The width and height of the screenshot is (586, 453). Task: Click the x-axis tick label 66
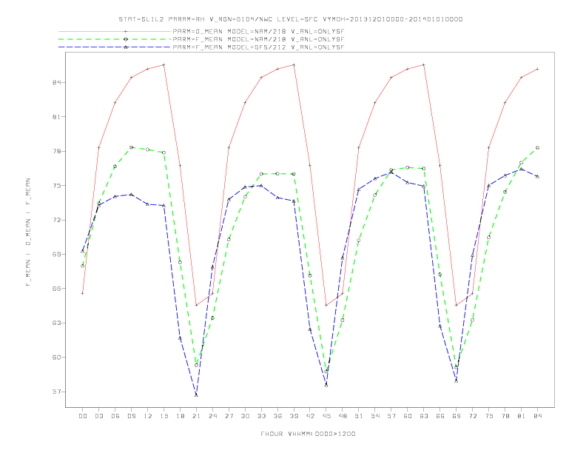click(x=440, y=416)
